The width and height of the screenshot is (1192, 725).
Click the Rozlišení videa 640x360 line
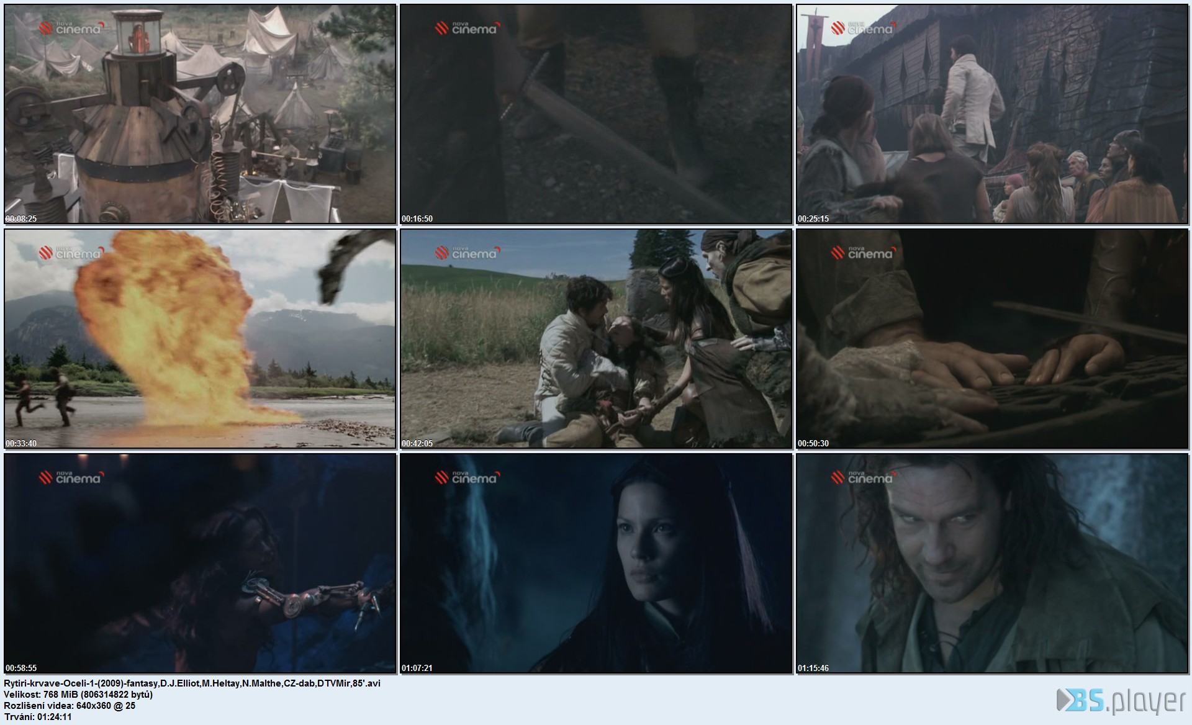(70, 705)
